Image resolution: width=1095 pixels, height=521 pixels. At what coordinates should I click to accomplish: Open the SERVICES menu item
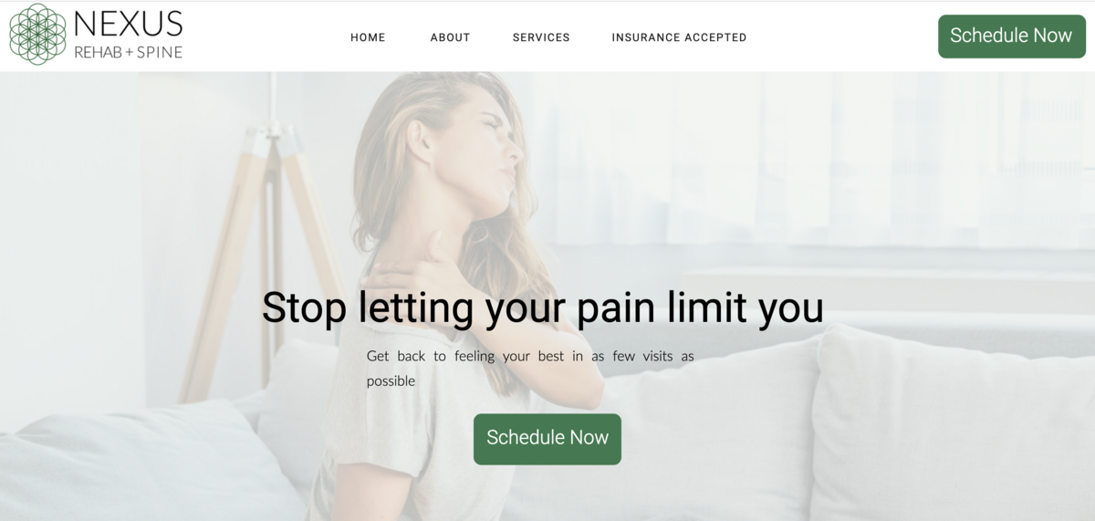[541, 37]
